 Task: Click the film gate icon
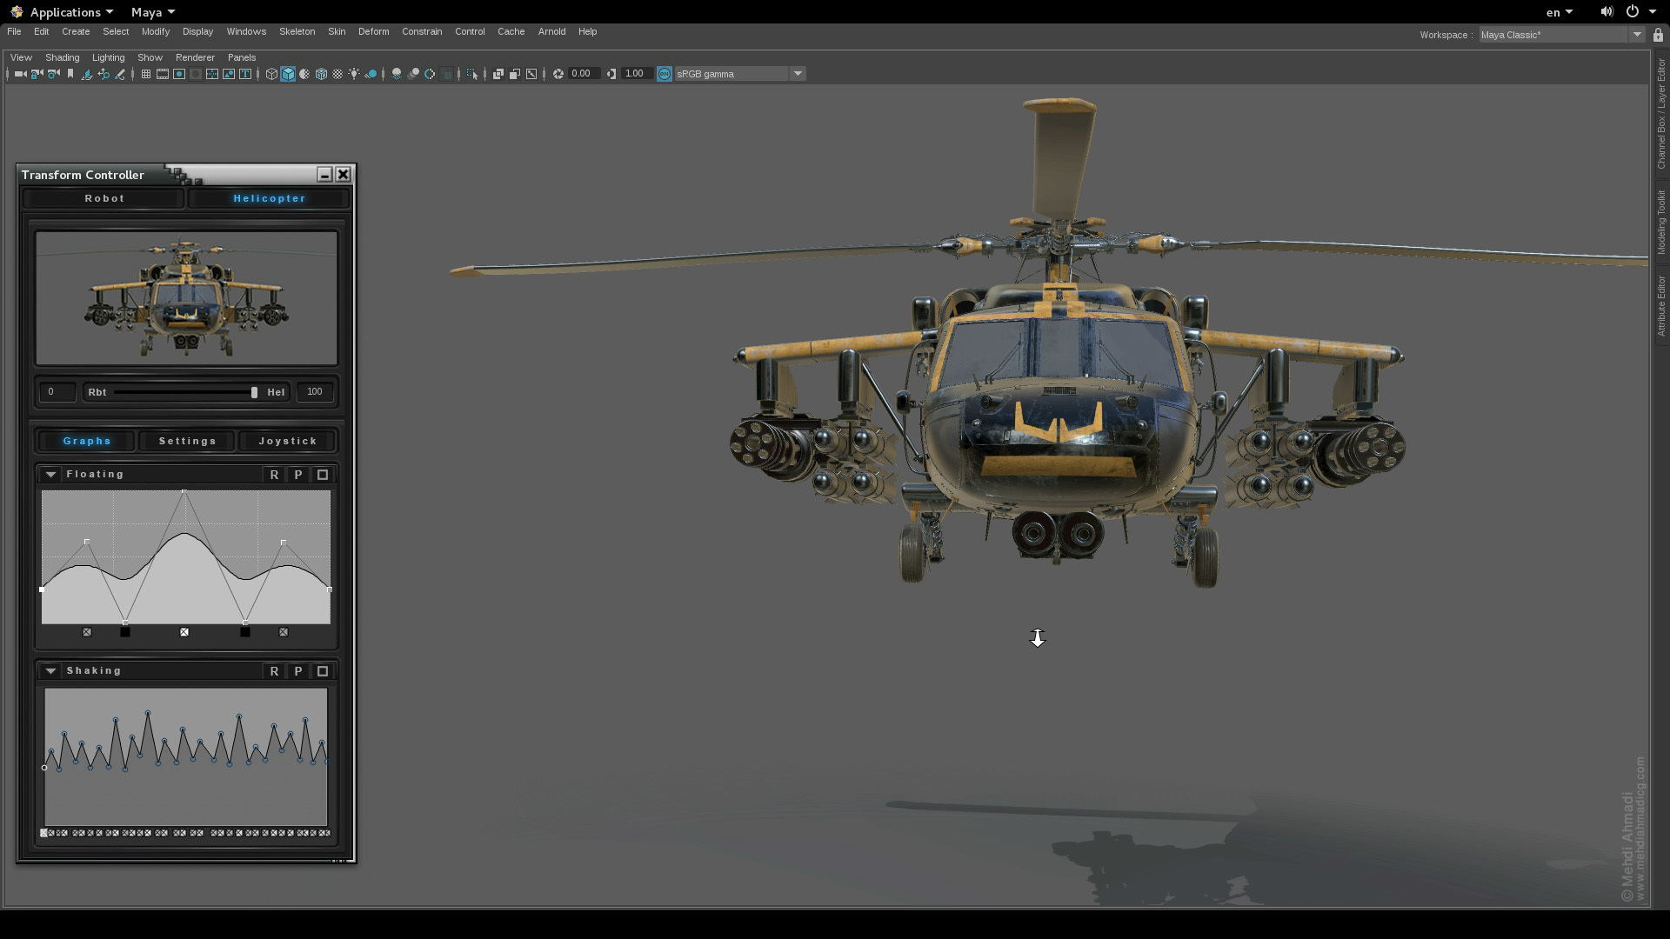[163, 74]
